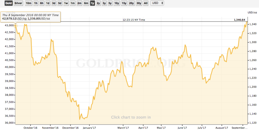View the 20y gold price history
259x134 pixels.
tap(131, 3)
